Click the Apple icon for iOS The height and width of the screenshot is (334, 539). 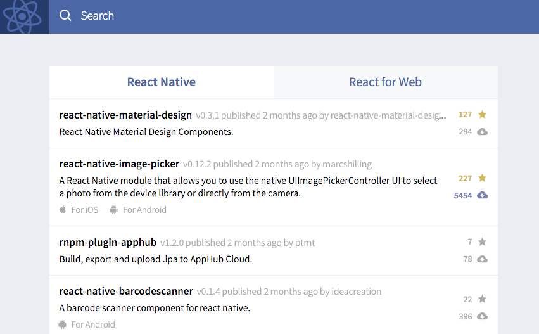63,210
